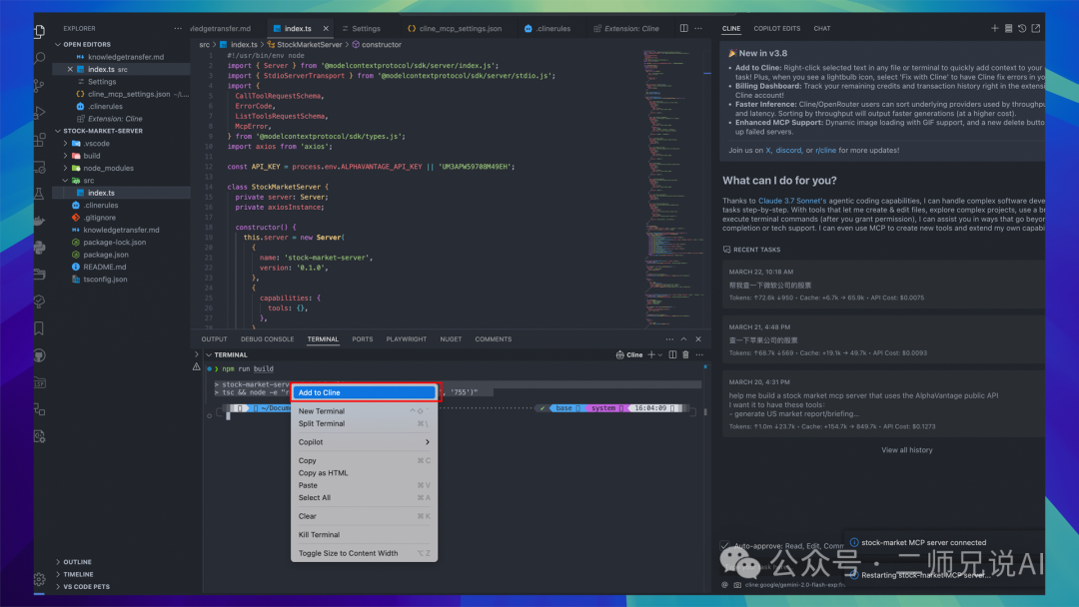Viewport: 1079px width, 607px height.
Task: Open terminal header More Actions ellipsis
Action: point(699,354)
